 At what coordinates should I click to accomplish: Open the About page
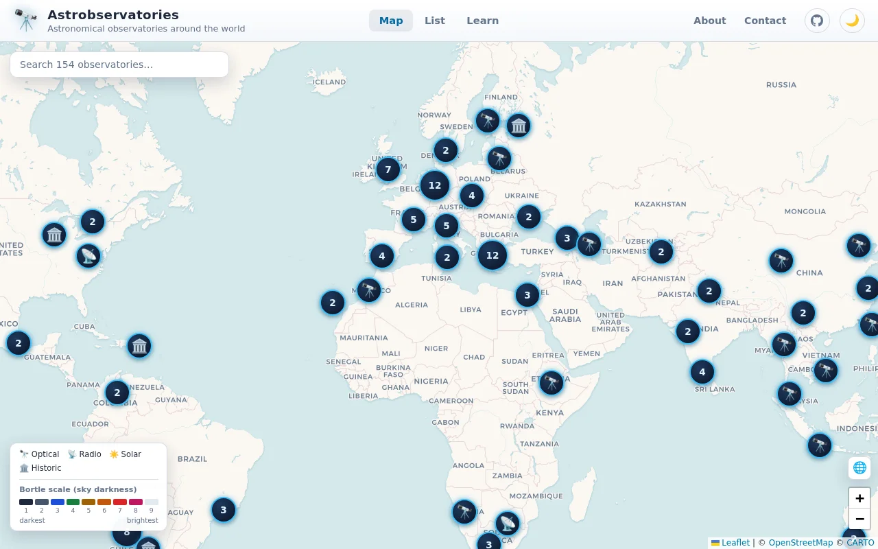pyautogui.click(x=709, y=21)
